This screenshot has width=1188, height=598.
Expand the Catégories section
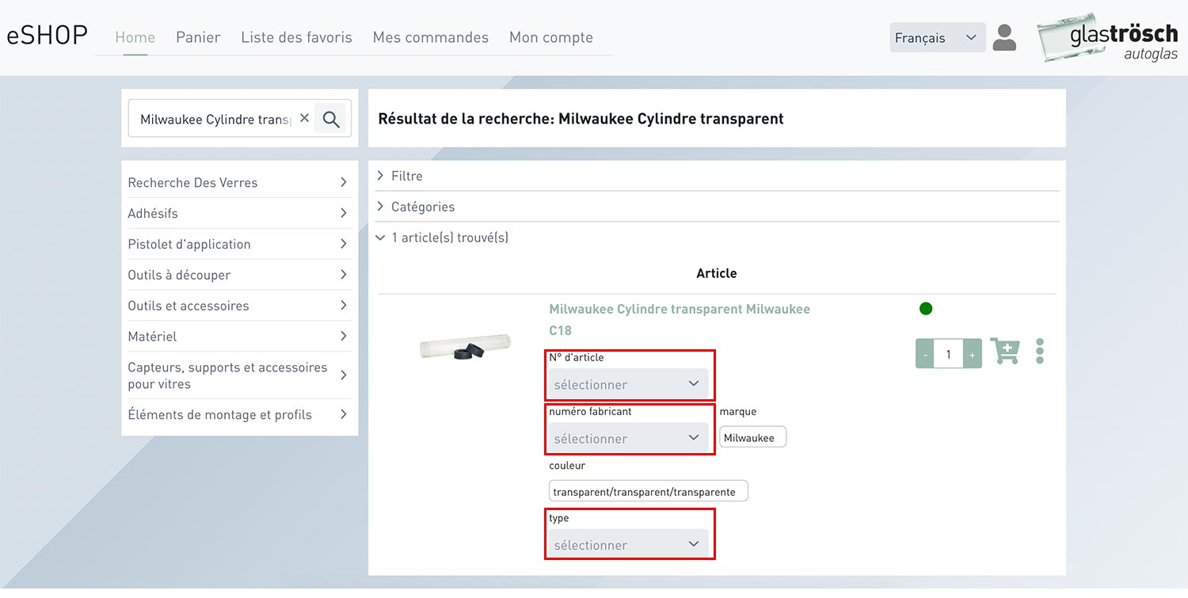pos(717,207)
